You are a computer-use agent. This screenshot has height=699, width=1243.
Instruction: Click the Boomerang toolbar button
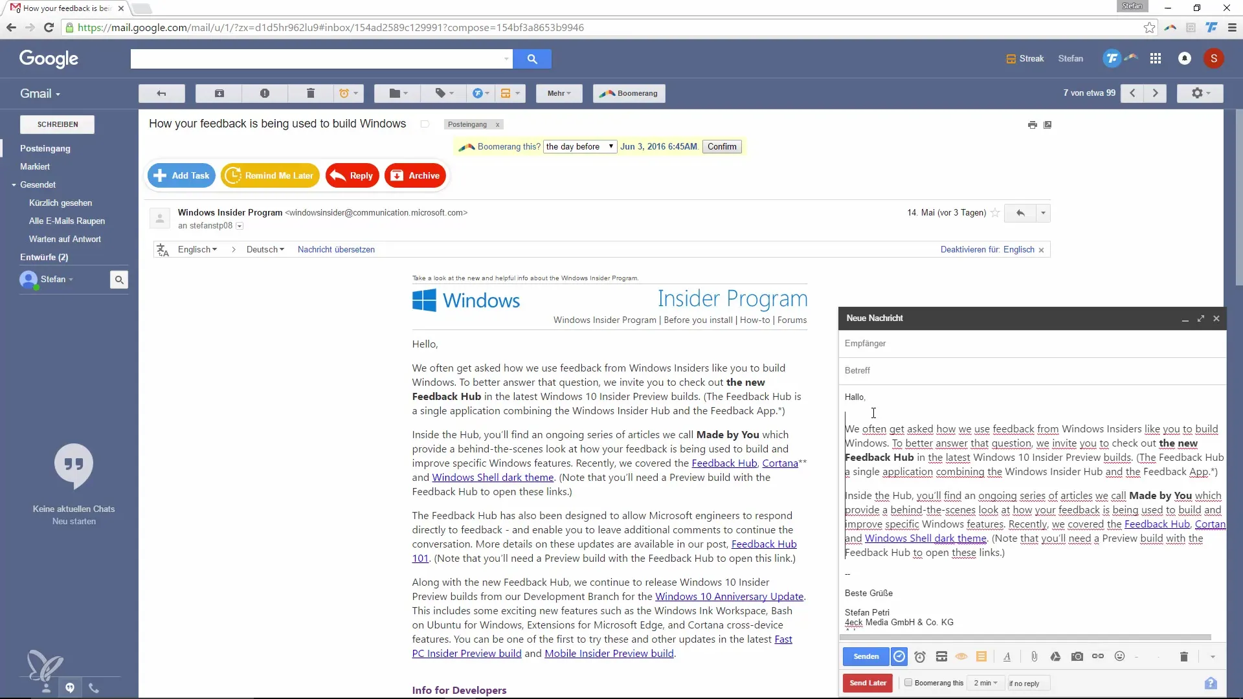(x=629, y=93)
